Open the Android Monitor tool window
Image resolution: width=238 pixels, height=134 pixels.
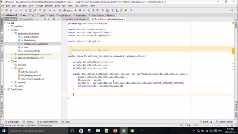click(47, 122)
